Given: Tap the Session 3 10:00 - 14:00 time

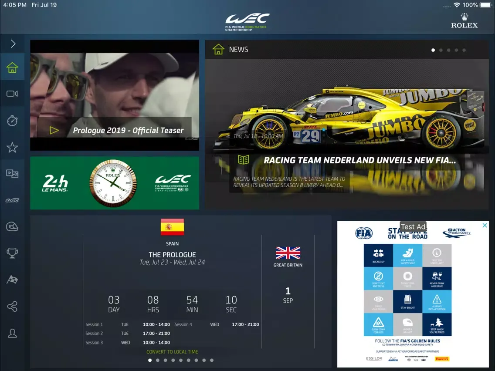Looking at the screenshot, I should (156, 343).
